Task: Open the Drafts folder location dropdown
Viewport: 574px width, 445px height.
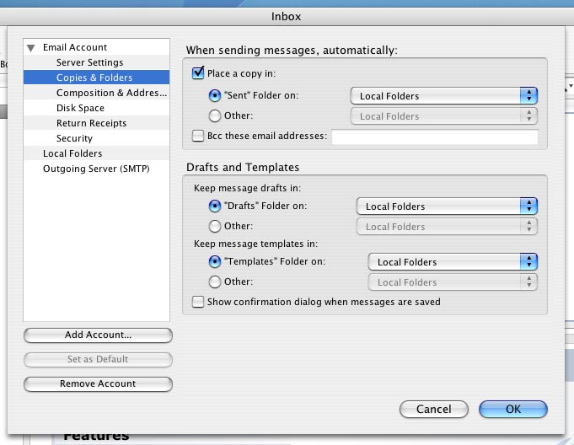Action: coord(447,206)
